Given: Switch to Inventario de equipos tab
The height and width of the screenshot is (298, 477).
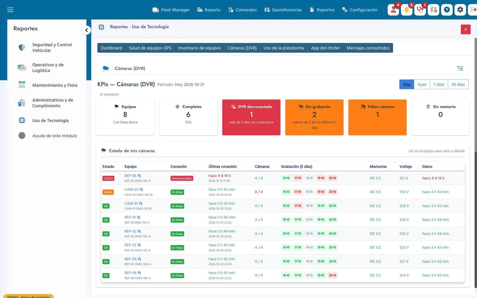Looking at the screenshot, I should [x=200, y=48].
